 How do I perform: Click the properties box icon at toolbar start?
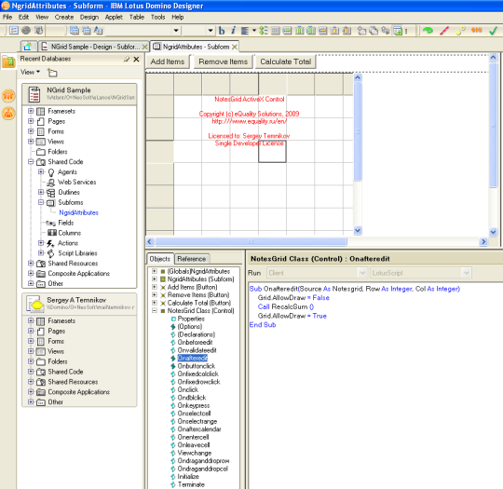coord(14,31)
